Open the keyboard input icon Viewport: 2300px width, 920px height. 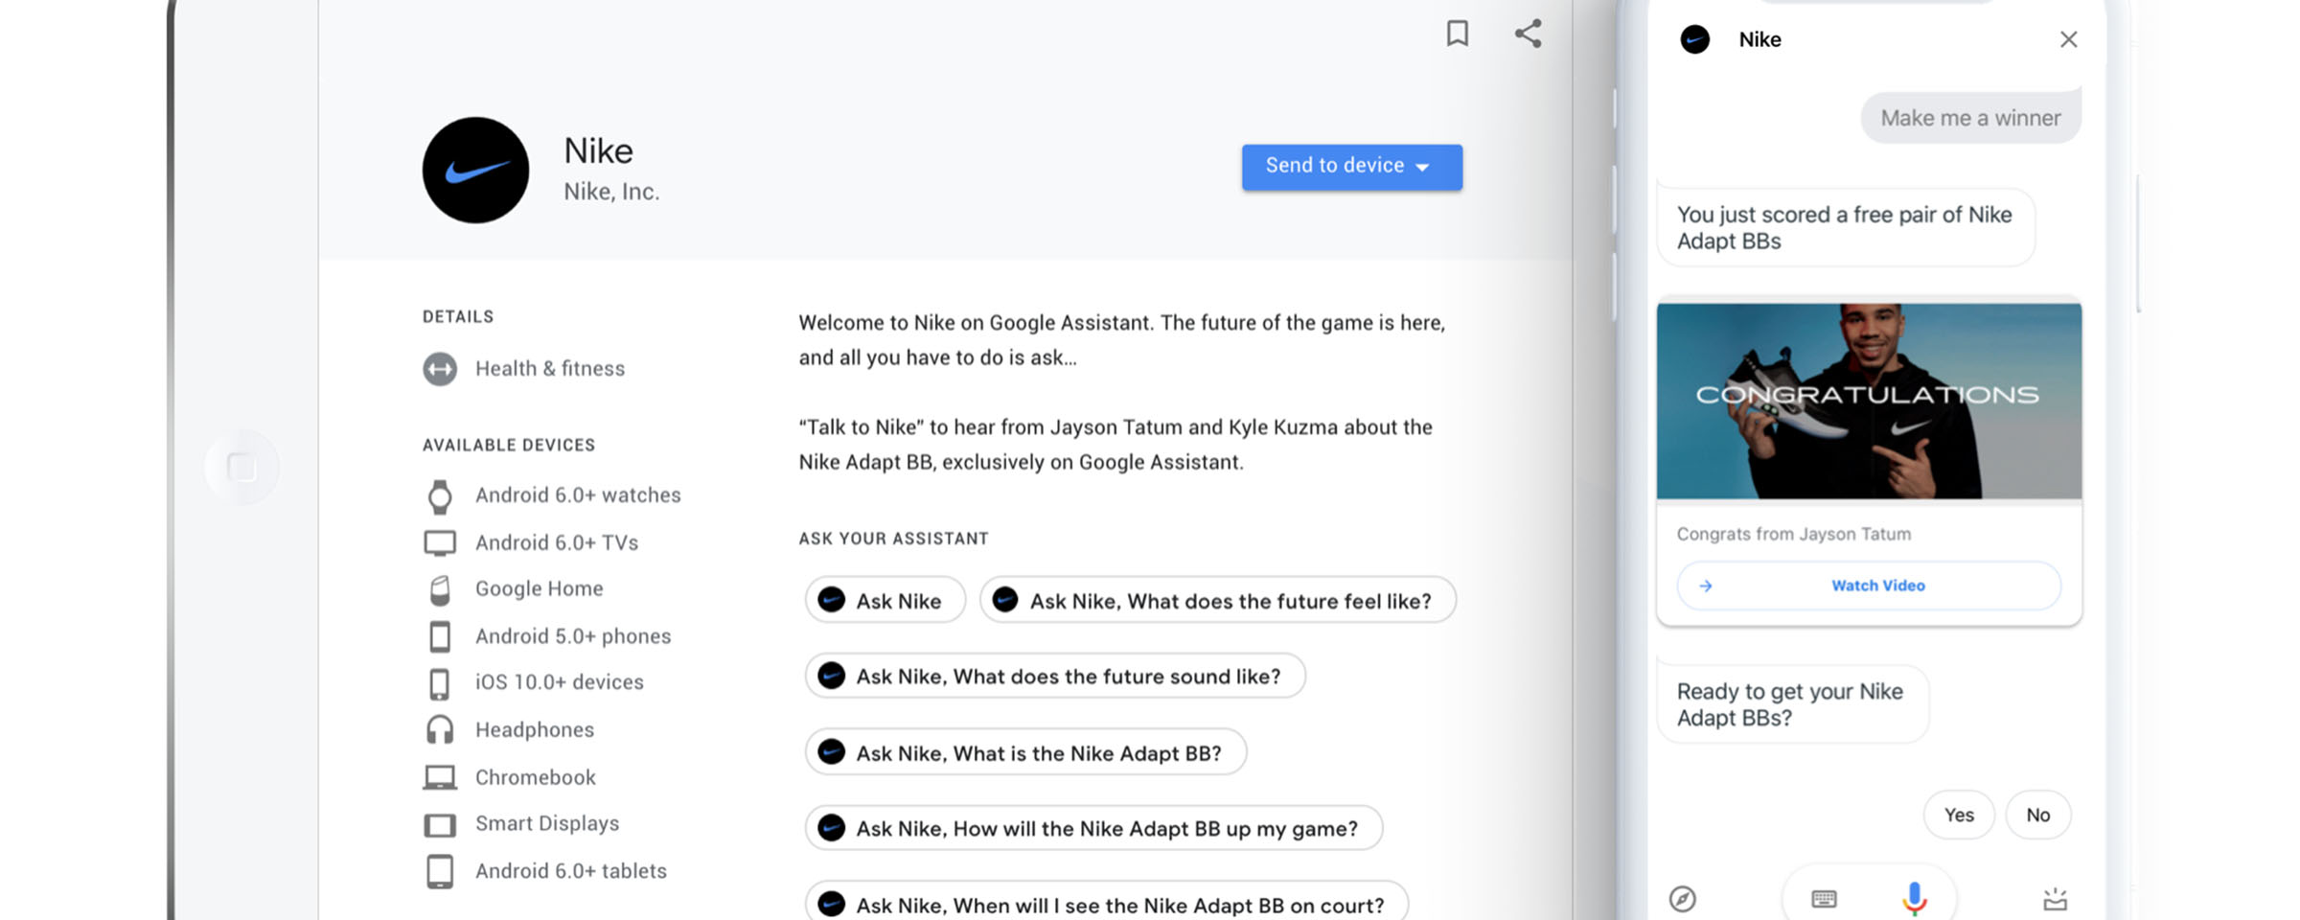coord(1824,899)
